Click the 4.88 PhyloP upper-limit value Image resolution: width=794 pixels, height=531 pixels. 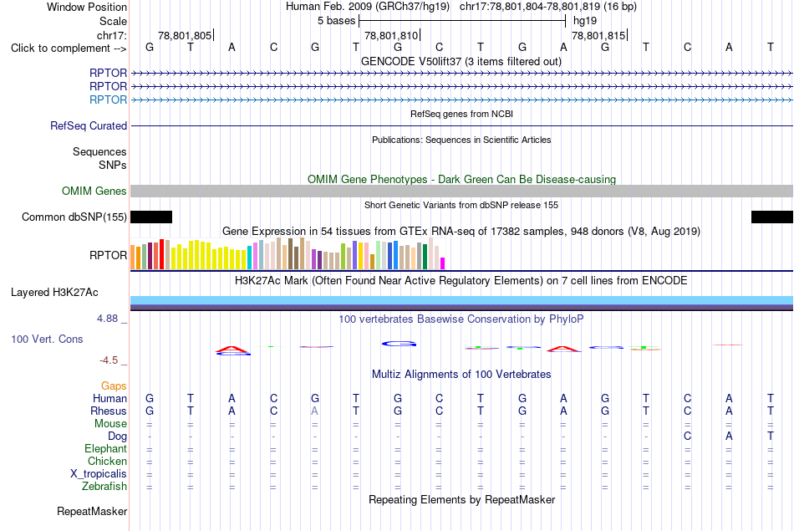[107, 319]
